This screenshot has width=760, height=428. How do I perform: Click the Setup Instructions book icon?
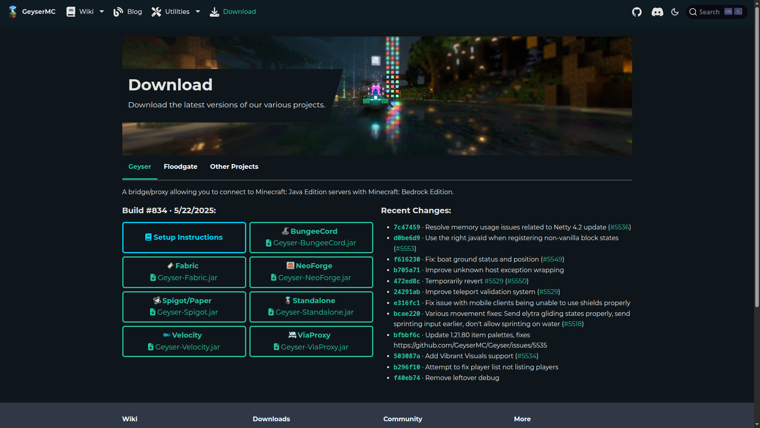click(148, 237)
